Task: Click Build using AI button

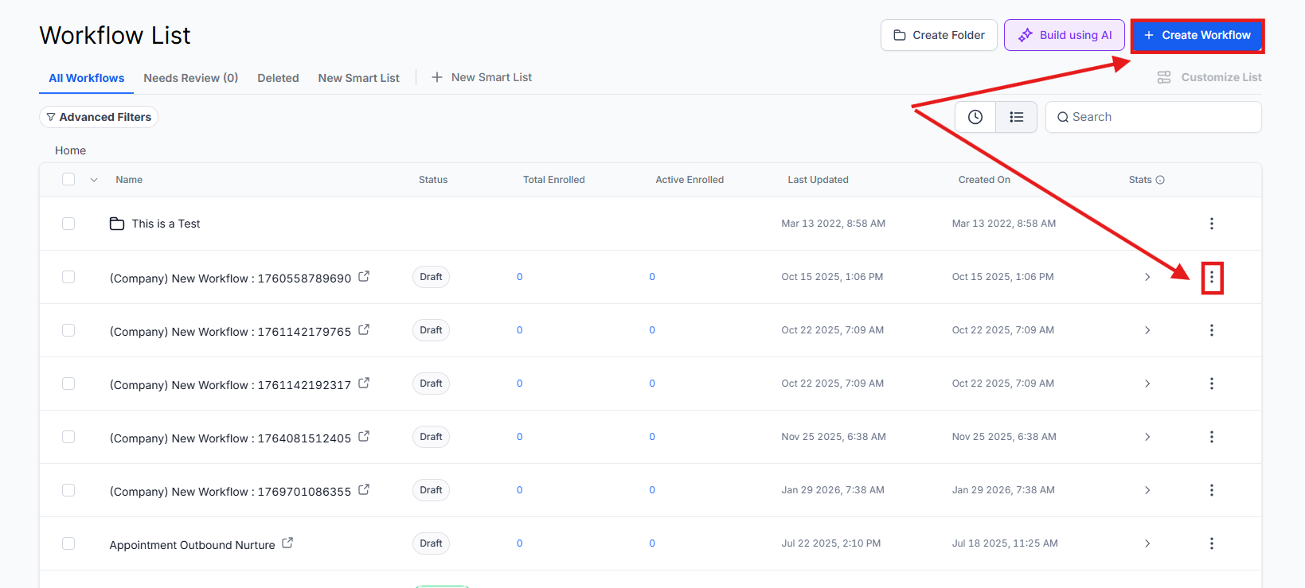Action: point(1064,36)
